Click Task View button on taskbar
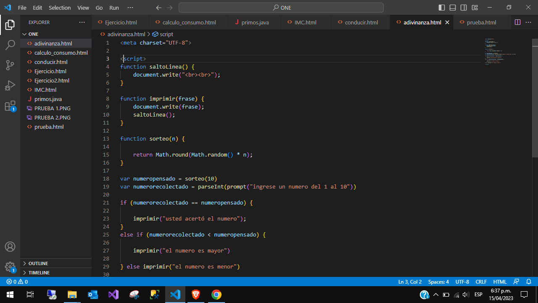The height and width of the screenshot is (303, 538). click(x=30, y=295)
